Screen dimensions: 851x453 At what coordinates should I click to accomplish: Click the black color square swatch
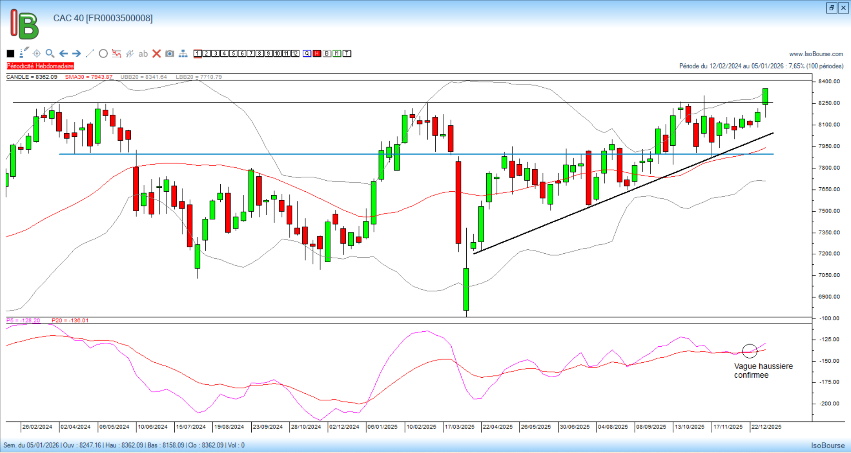click(11, 54)
